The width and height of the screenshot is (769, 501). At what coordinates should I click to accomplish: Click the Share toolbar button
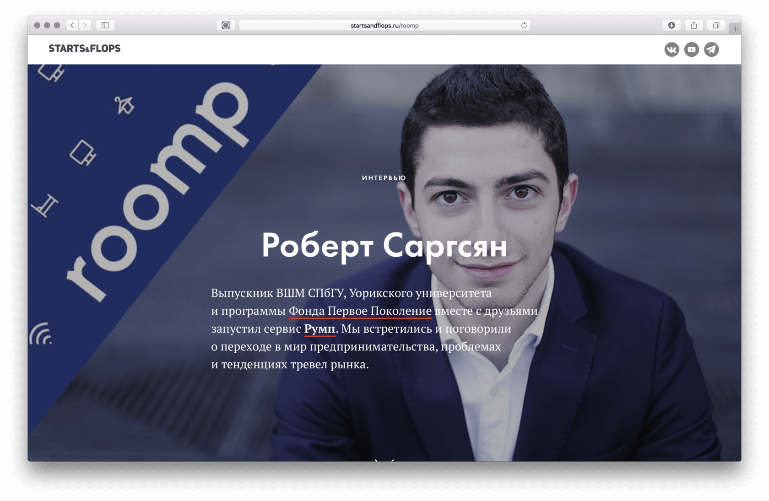[694, 25]
